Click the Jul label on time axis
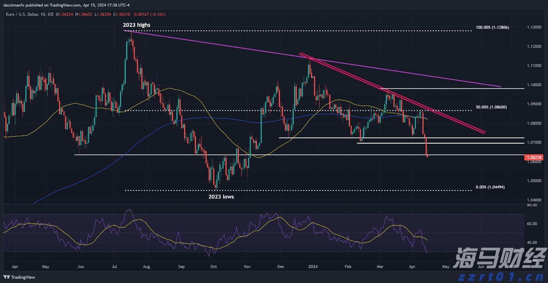 [115, 266]
